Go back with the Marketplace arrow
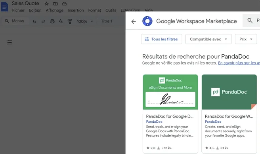Viewport: 260px width, 154px height. [x=134, y=21]
